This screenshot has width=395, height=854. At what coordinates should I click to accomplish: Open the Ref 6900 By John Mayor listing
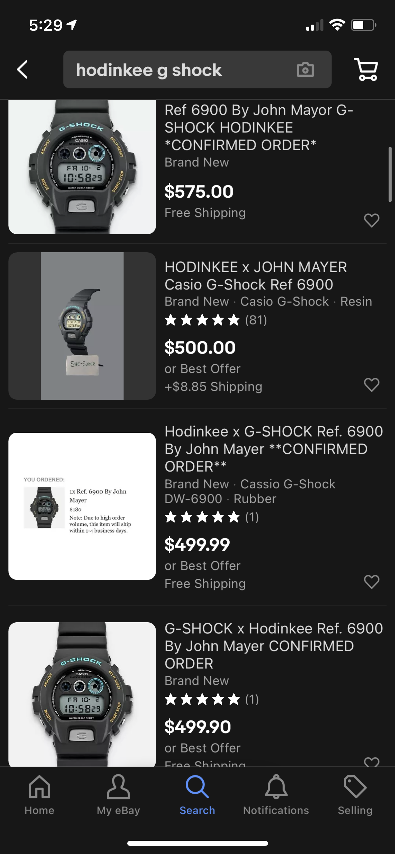coord(259,127)
